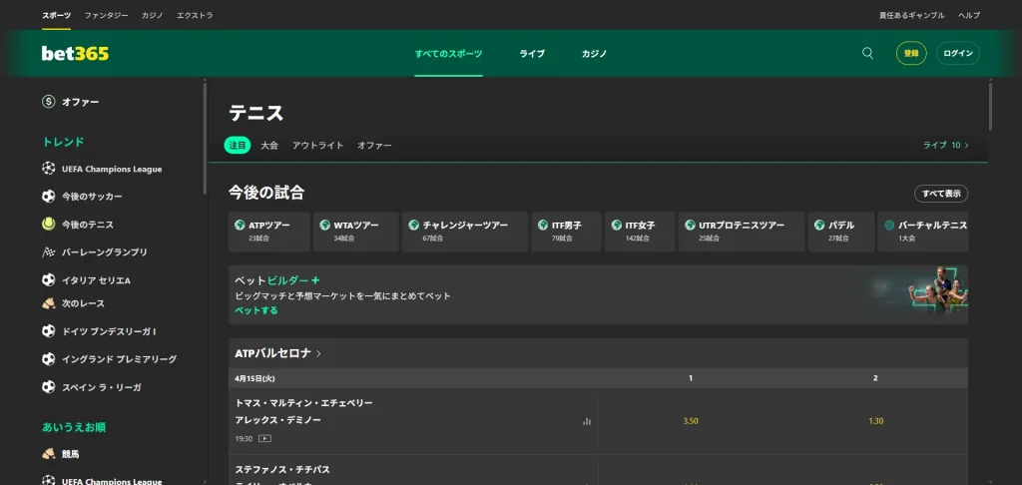This screenshot has height=485, width=1022.
Task: Click the 登録 register button
Action: pyautogui.click(x=911, y=54)
